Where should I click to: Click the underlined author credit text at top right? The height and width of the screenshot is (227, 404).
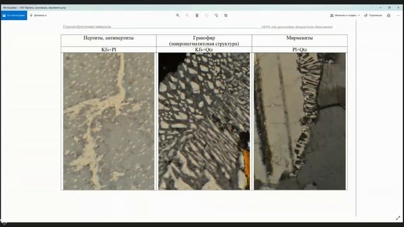pyautogui.click(x=297, y=26)
